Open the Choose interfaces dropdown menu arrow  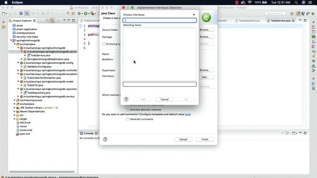click(194, 15)
